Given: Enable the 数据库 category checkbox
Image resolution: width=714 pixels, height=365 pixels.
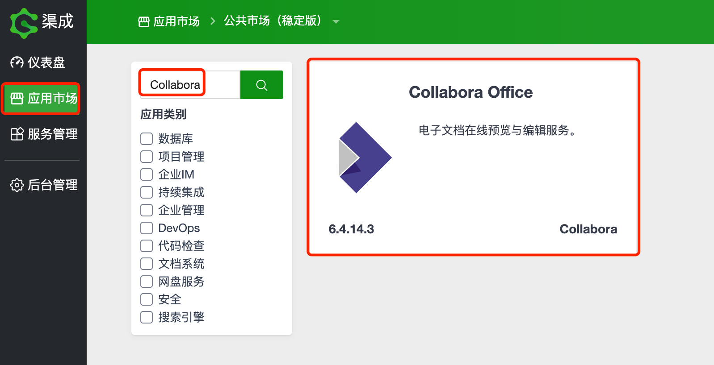Looking at the screenshot, I should [147, 139].
